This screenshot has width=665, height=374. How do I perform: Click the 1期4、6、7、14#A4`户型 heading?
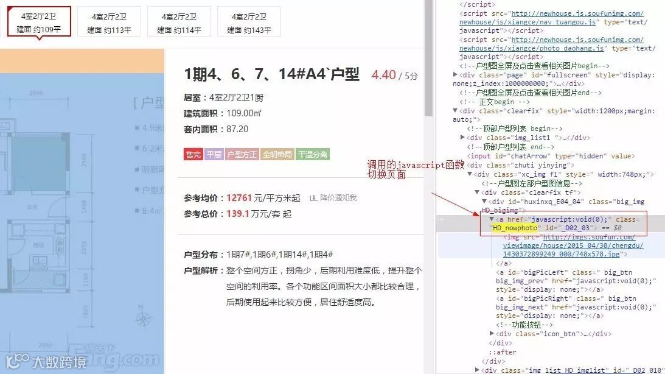tap(271, 74)
